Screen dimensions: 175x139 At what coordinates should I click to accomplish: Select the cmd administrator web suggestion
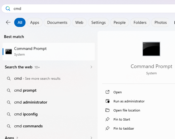click(x=31, y=102)
